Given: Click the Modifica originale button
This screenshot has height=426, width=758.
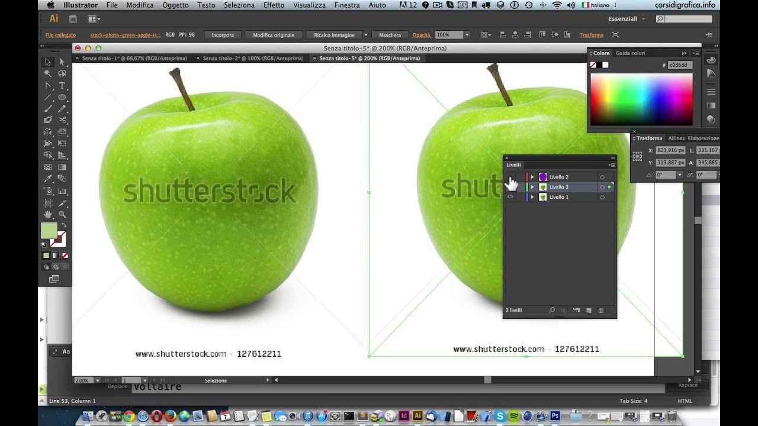Looking at the screenshot, I should click(x=274, y=35).
